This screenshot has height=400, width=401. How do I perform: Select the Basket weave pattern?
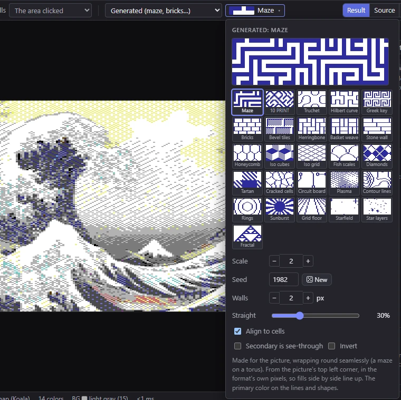(344, 129)
